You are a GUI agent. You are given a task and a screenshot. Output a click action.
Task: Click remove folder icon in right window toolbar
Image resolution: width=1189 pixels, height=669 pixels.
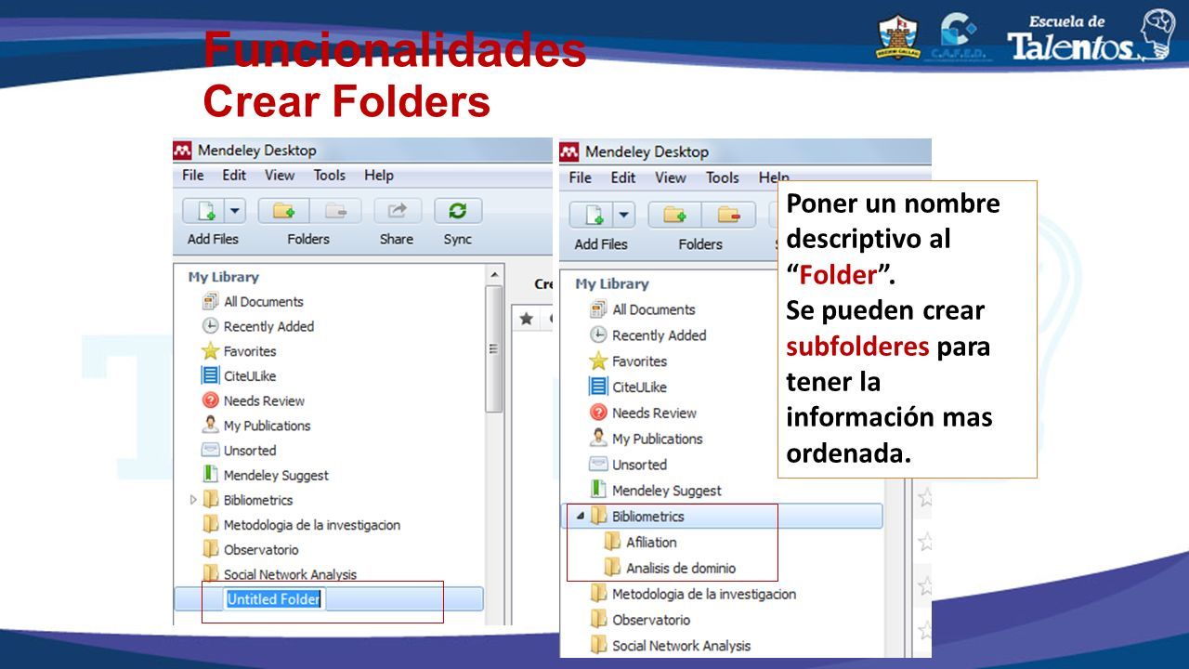728,216
